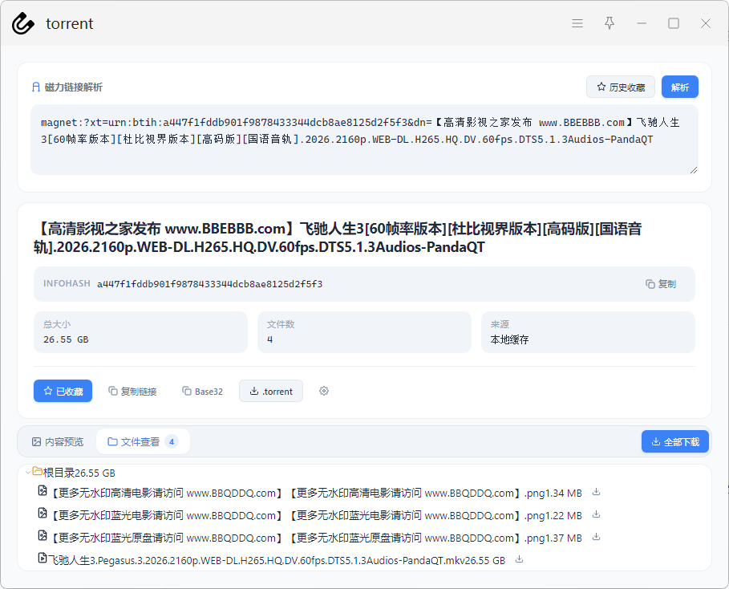Click the 文件数 4 card

click(x=364, y=332)
